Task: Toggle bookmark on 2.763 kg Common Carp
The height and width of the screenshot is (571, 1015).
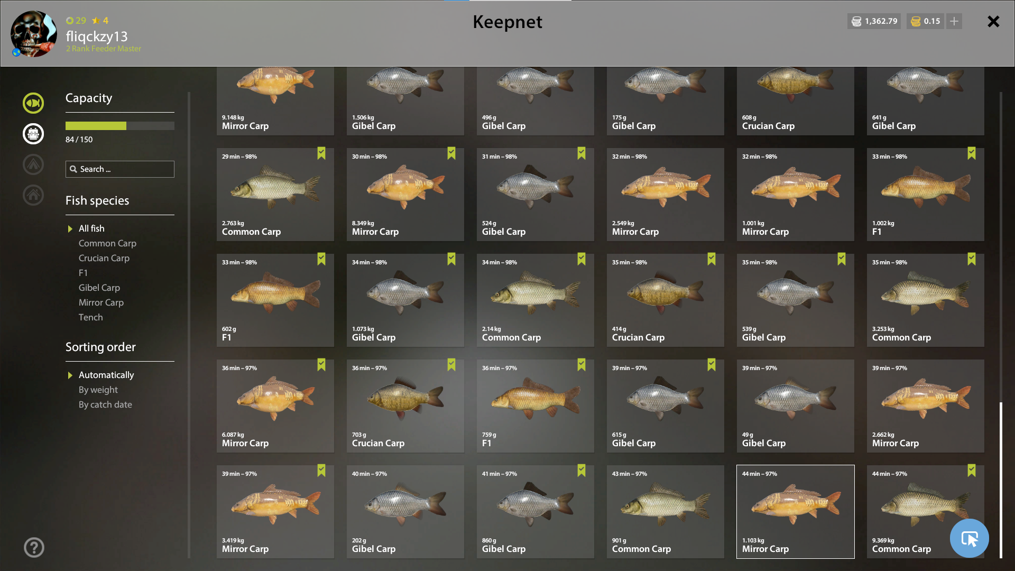Action: pos(321,153)
